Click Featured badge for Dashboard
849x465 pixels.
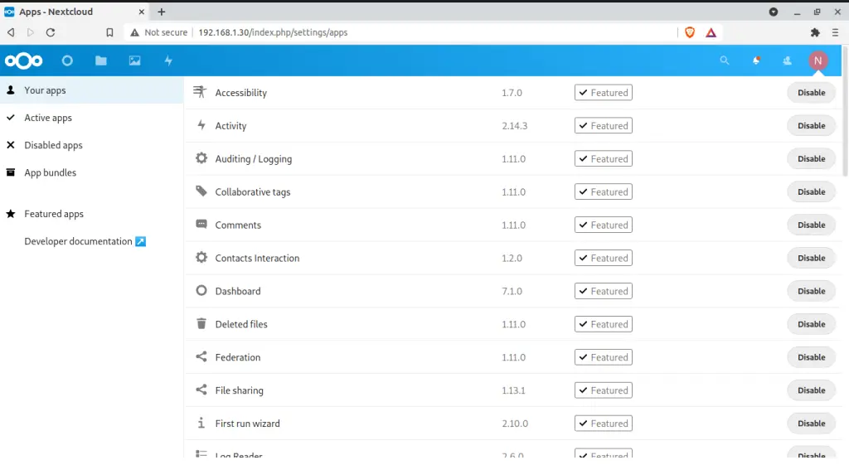click(x=604, y=291)
